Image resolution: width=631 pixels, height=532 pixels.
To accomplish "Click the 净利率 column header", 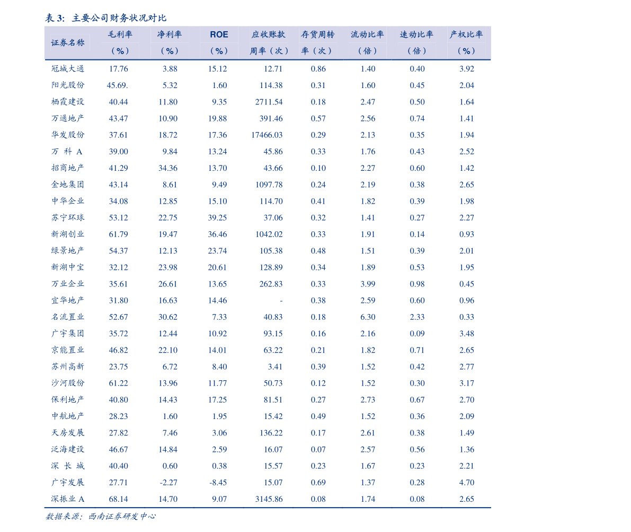I will coord(170,34).
